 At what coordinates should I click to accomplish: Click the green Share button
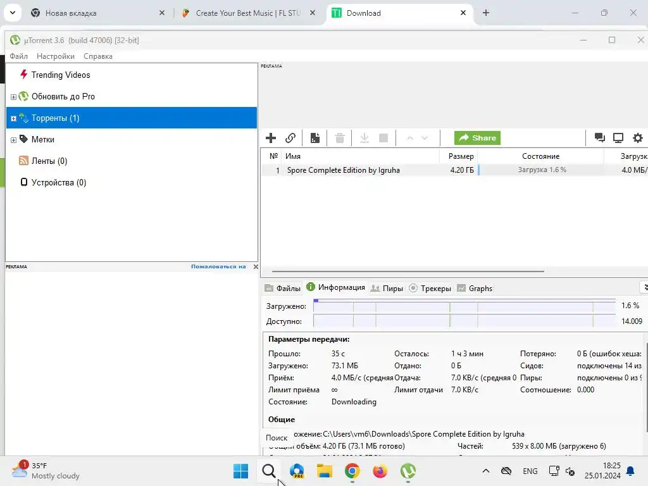tap(477, 137)
